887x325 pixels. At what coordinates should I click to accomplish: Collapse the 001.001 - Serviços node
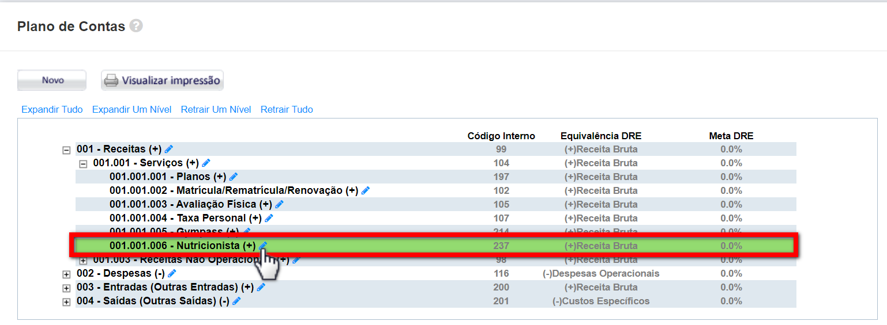point(83,164)
